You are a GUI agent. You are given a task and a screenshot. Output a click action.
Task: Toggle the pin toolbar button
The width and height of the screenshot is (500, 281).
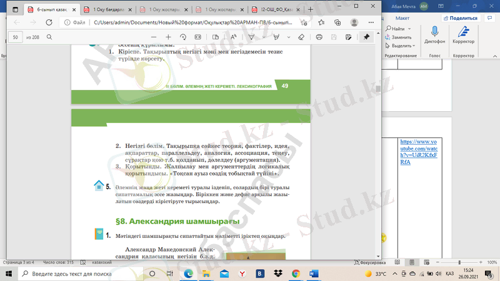click(366, 37)
